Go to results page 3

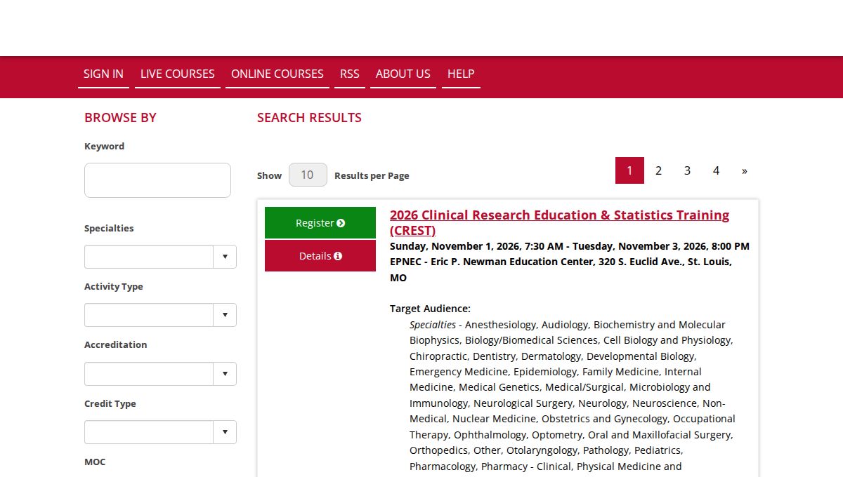tap(687, 170)
